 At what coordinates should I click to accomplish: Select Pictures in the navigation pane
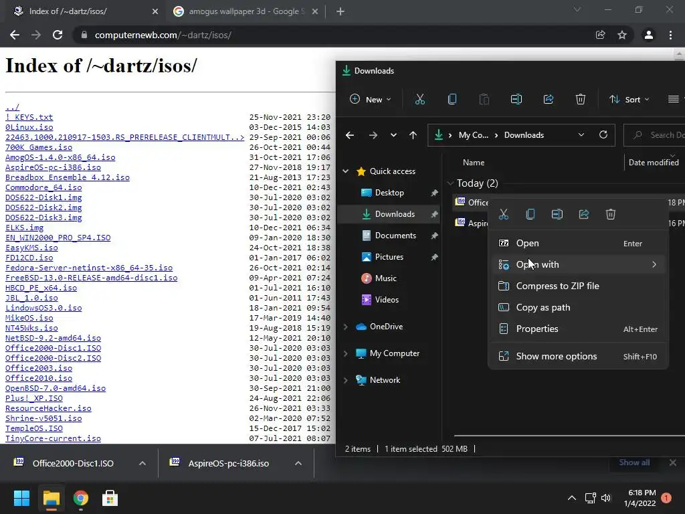pyautogui.click(x=389, y=257)
